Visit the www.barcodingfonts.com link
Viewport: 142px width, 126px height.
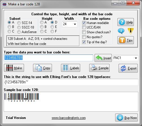click(69, 118)
